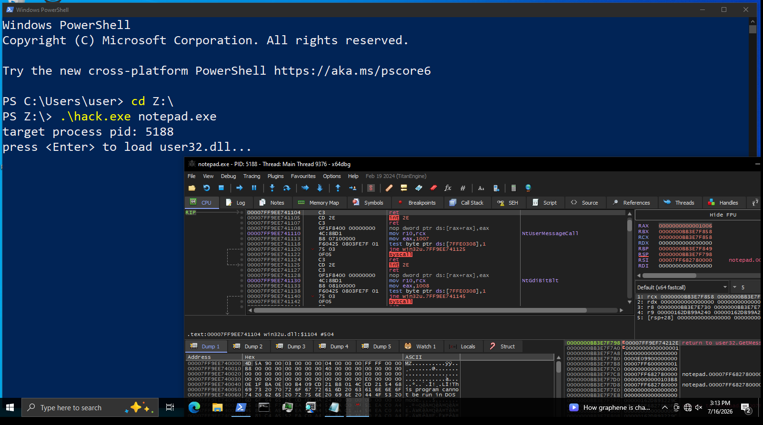Viewport: 763px width, 425px height.
Task: Open file with the folder toolbar icon
Action: click(x=192, y=188)
